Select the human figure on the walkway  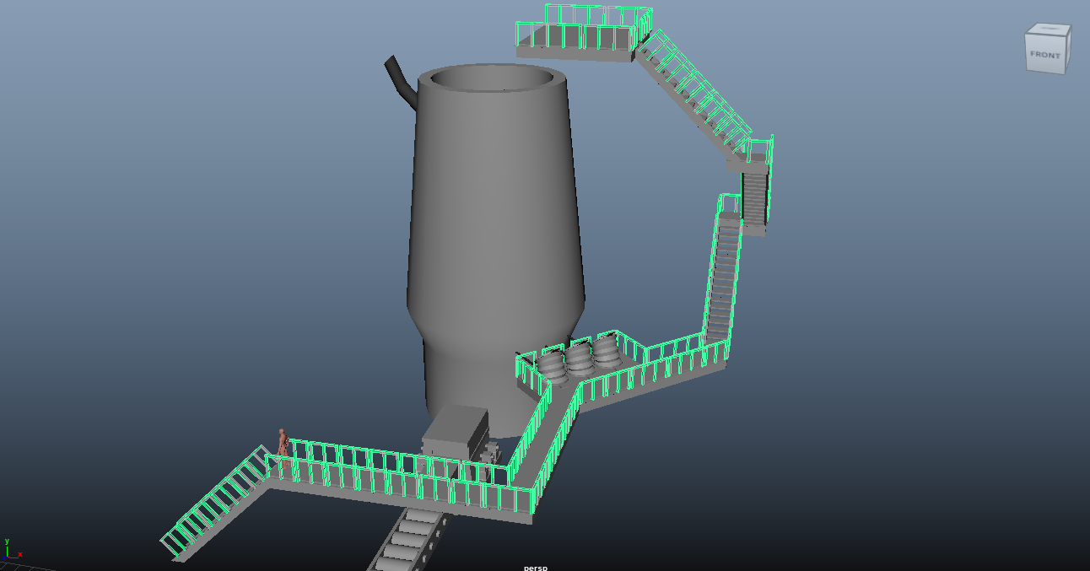pos(283,447)
